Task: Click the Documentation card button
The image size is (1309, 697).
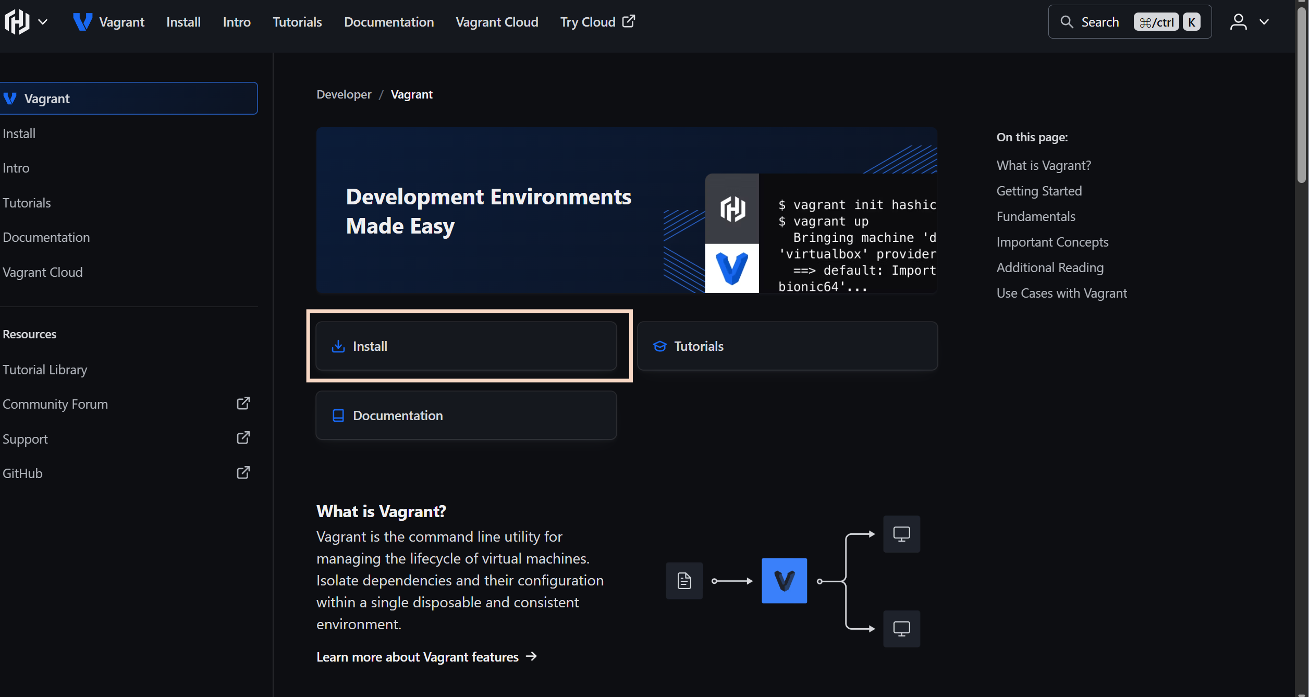Action: click(x=466, y=415)
